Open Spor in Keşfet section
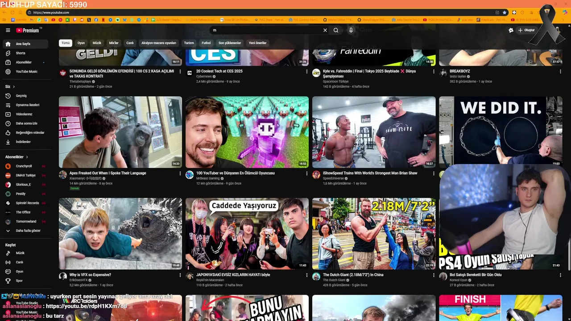 click(26, 281)
